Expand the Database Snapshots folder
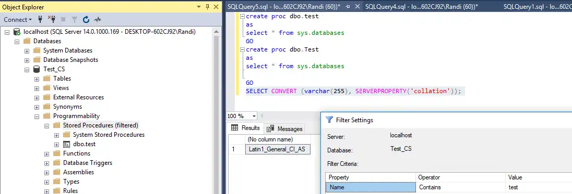Screen dimensions: 572x194 27,60
